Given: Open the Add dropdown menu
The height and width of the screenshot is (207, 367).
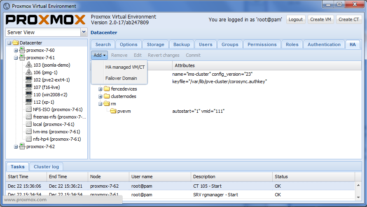Looking at the screenshot, I should point(100,55).
